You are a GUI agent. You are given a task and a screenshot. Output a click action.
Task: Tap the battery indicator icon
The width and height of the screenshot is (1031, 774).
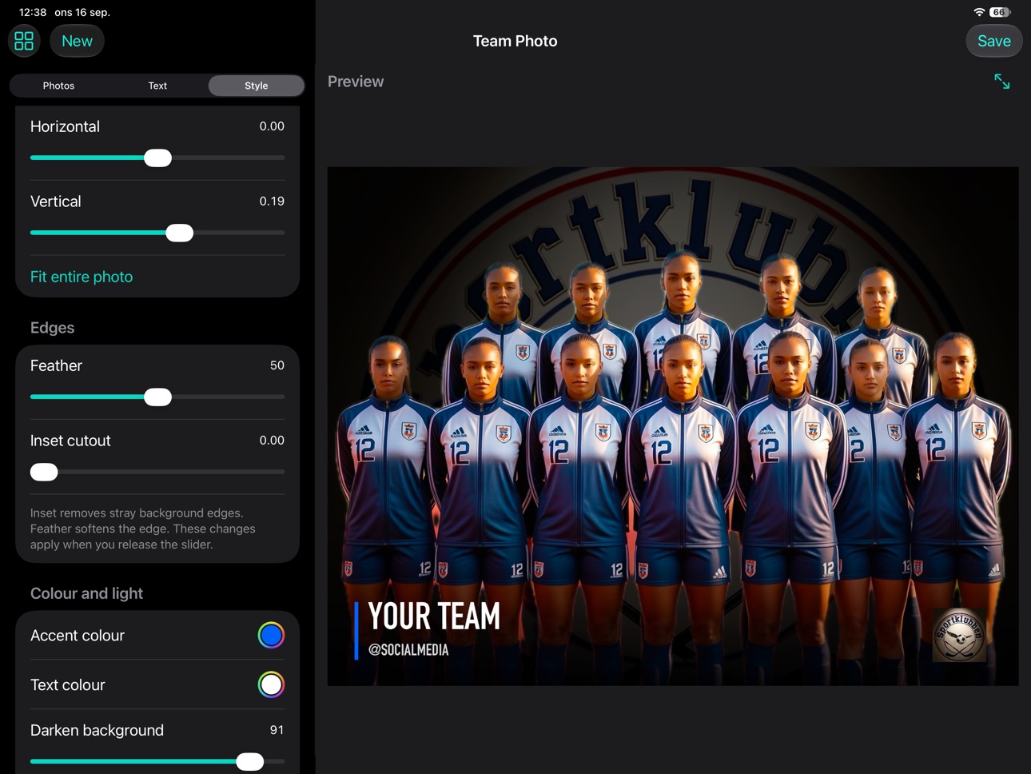tap(1000, 12)
